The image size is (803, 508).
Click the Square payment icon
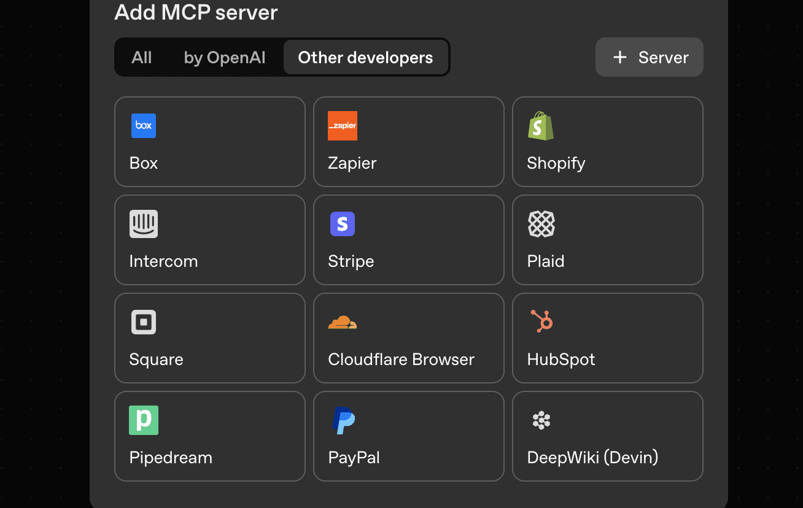[x=143, y=322]
